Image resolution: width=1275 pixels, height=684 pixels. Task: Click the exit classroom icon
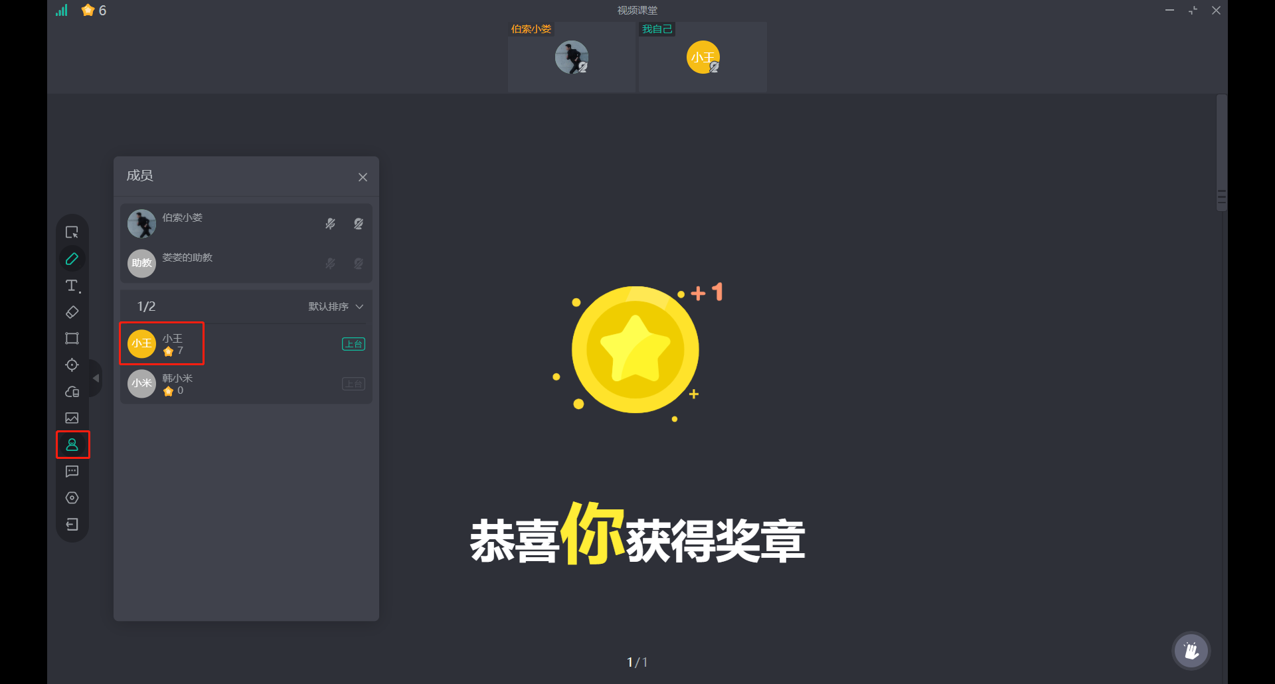pos(72,525)
